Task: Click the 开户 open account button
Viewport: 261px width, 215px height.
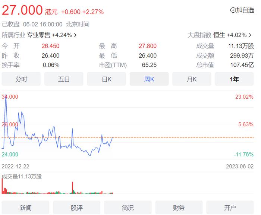Action: 230,208
